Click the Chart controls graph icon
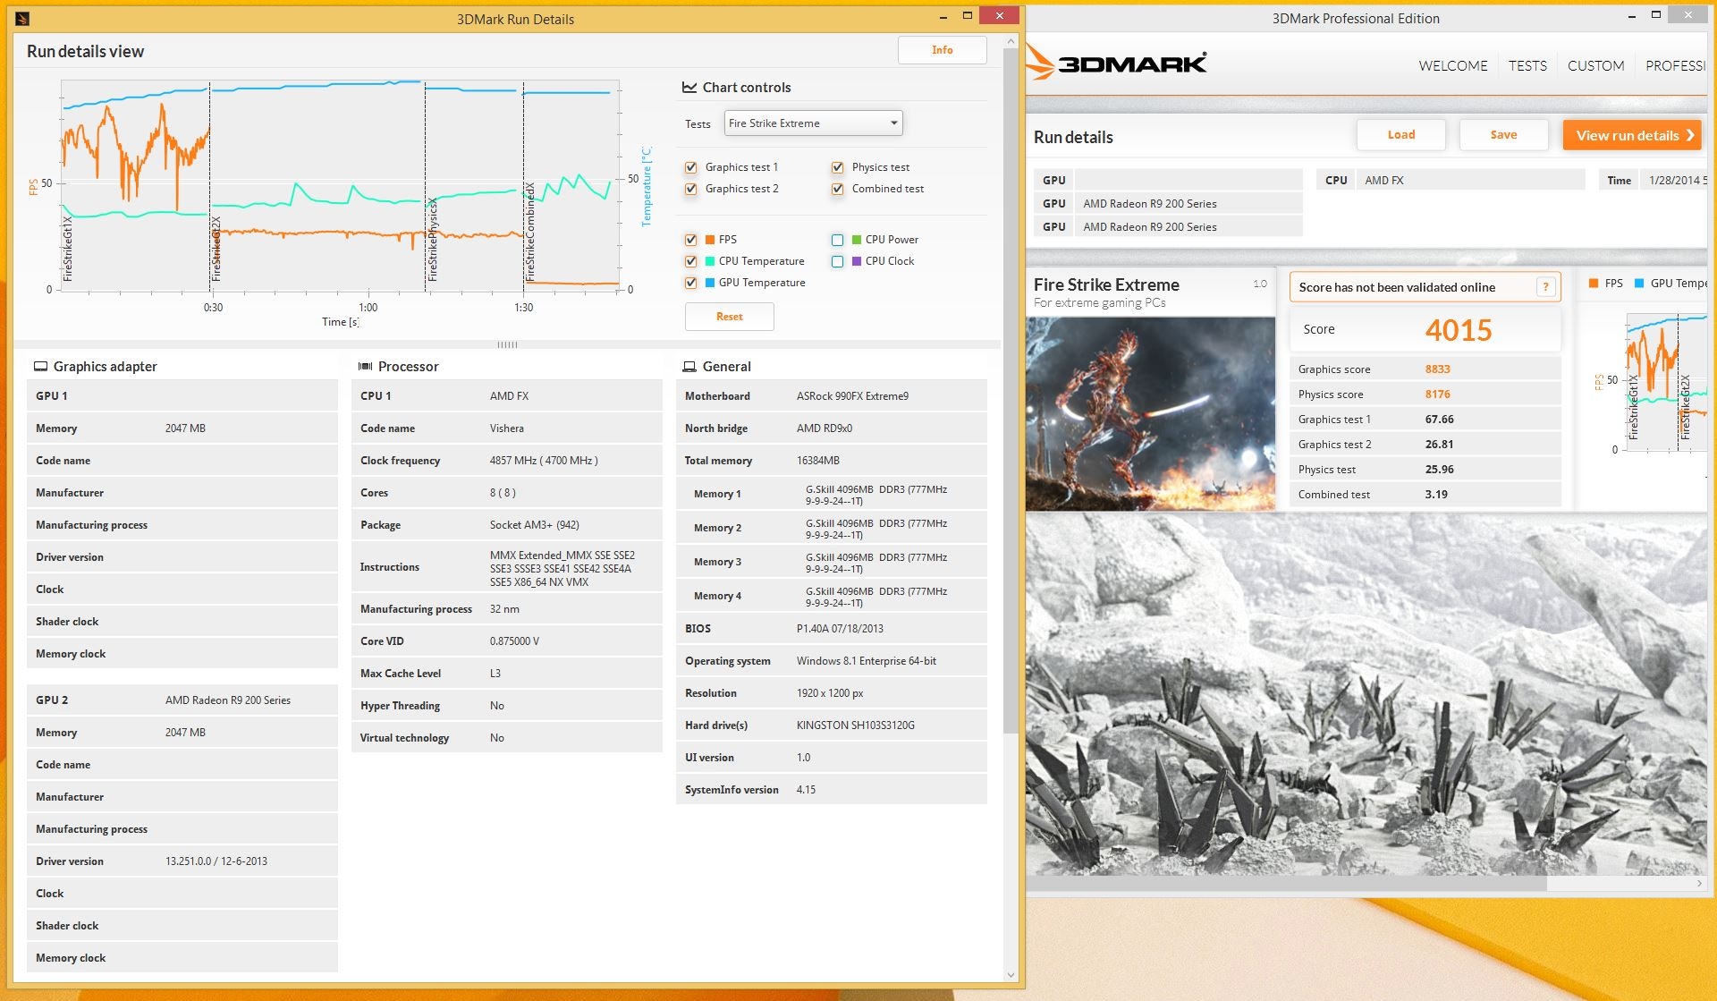Screen dimensions: 1717x1001 pos(689,87)
